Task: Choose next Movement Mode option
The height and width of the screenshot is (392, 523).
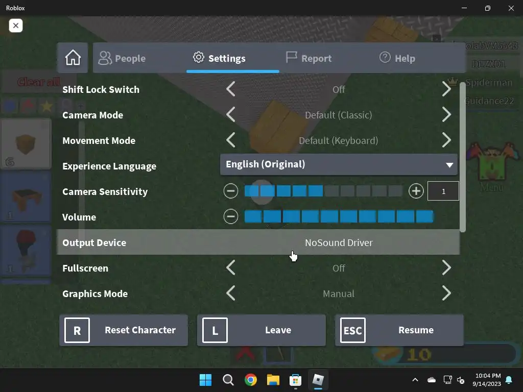Action: [446, 140]
